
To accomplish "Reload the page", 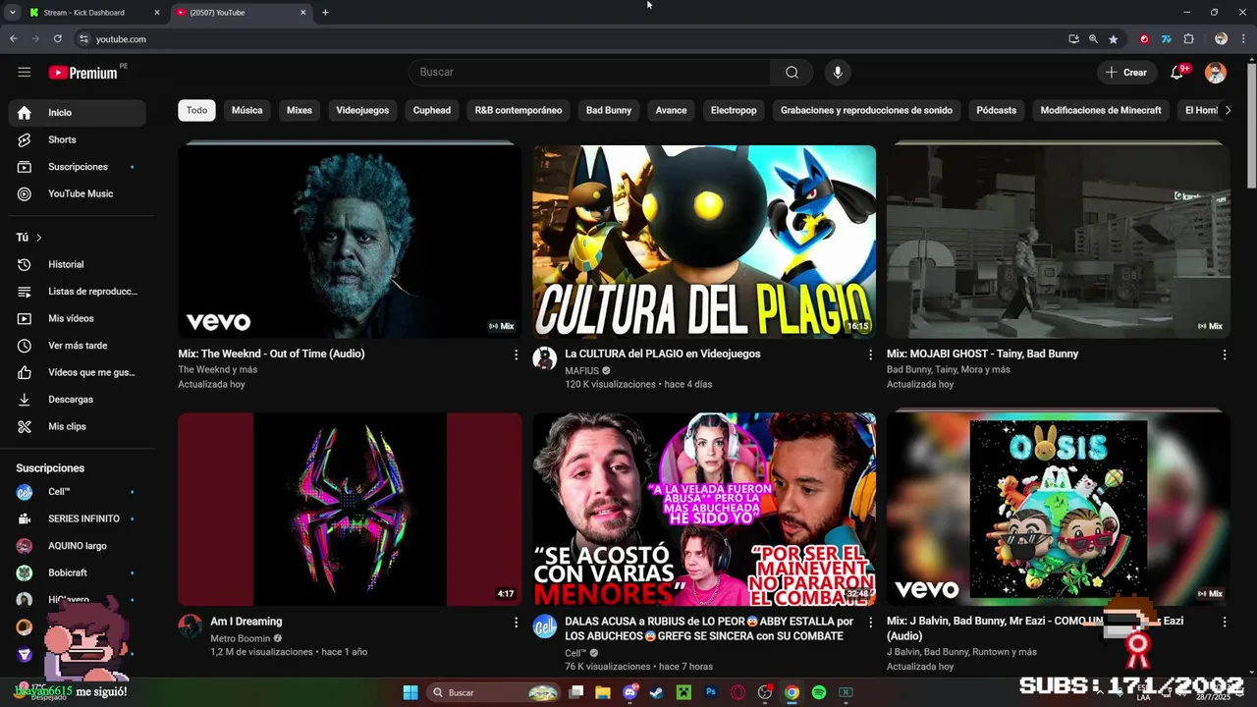I will click(x=57, y=39).
